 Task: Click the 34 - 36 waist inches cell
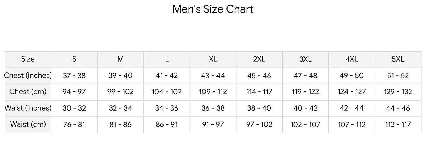[167, 108]
